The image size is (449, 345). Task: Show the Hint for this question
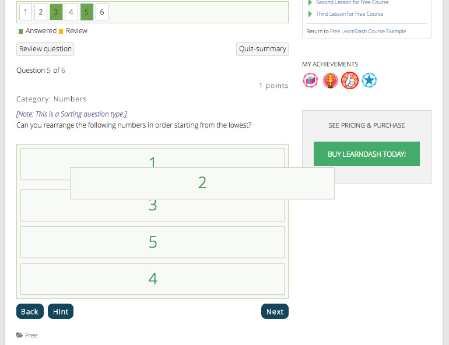(61, 312)
